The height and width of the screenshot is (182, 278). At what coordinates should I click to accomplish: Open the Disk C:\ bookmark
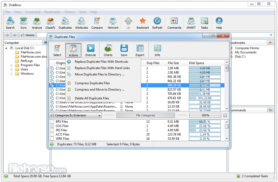pyautogui.click(x=240, y=57)
